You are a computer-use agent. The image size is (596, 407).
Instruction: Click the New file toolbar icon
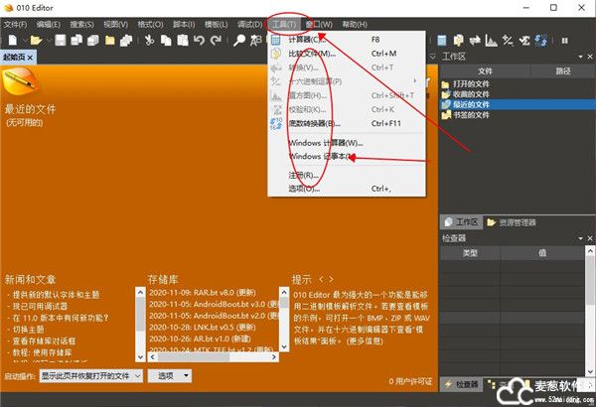point(13,40)
